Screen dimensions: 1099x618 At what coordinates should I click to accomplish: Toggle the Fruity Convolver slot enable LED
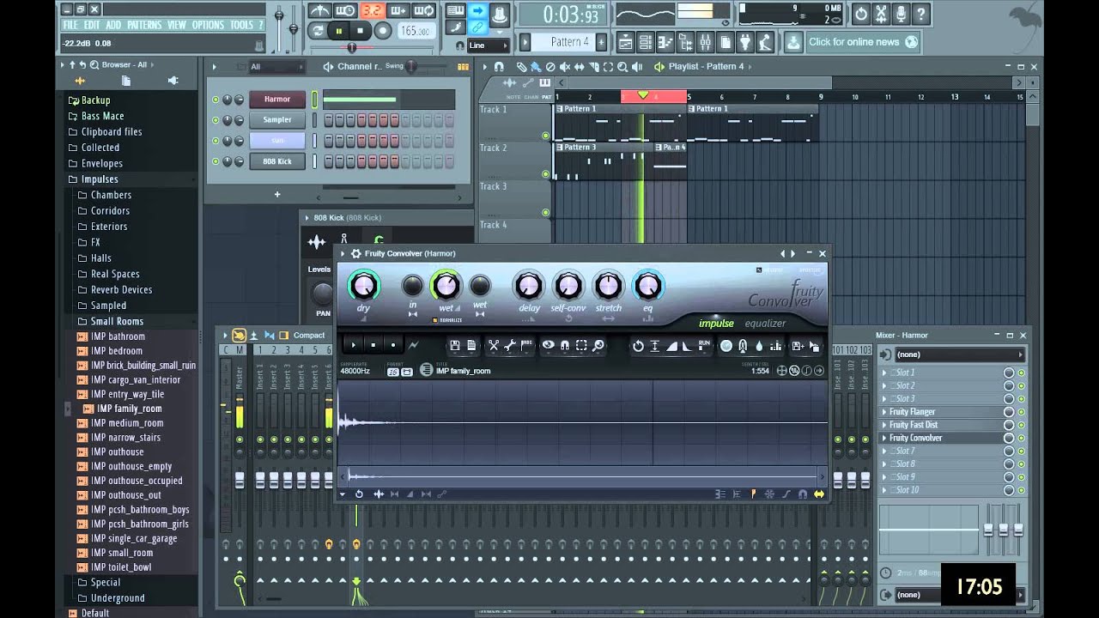[x=1021, y=438]
